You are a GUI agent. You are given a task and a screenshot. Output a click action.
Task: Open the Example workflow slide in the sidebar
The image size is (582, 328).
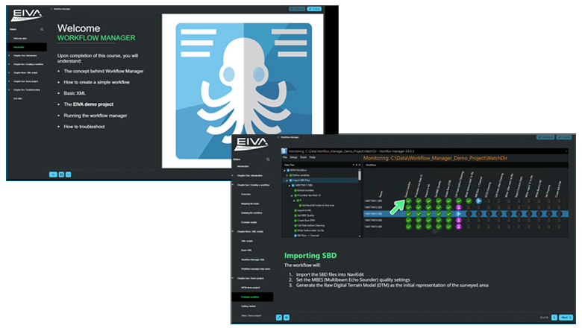click(x=252, y=297)
